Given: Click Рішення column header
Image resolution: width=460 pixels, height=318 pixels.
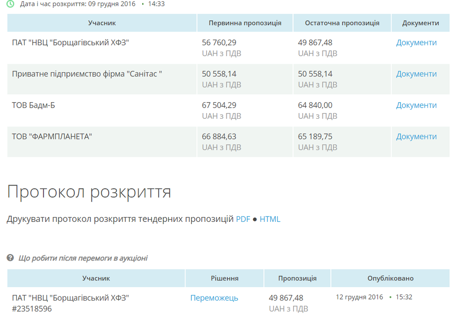Looking at the screenshot, I should click(224, 278).
